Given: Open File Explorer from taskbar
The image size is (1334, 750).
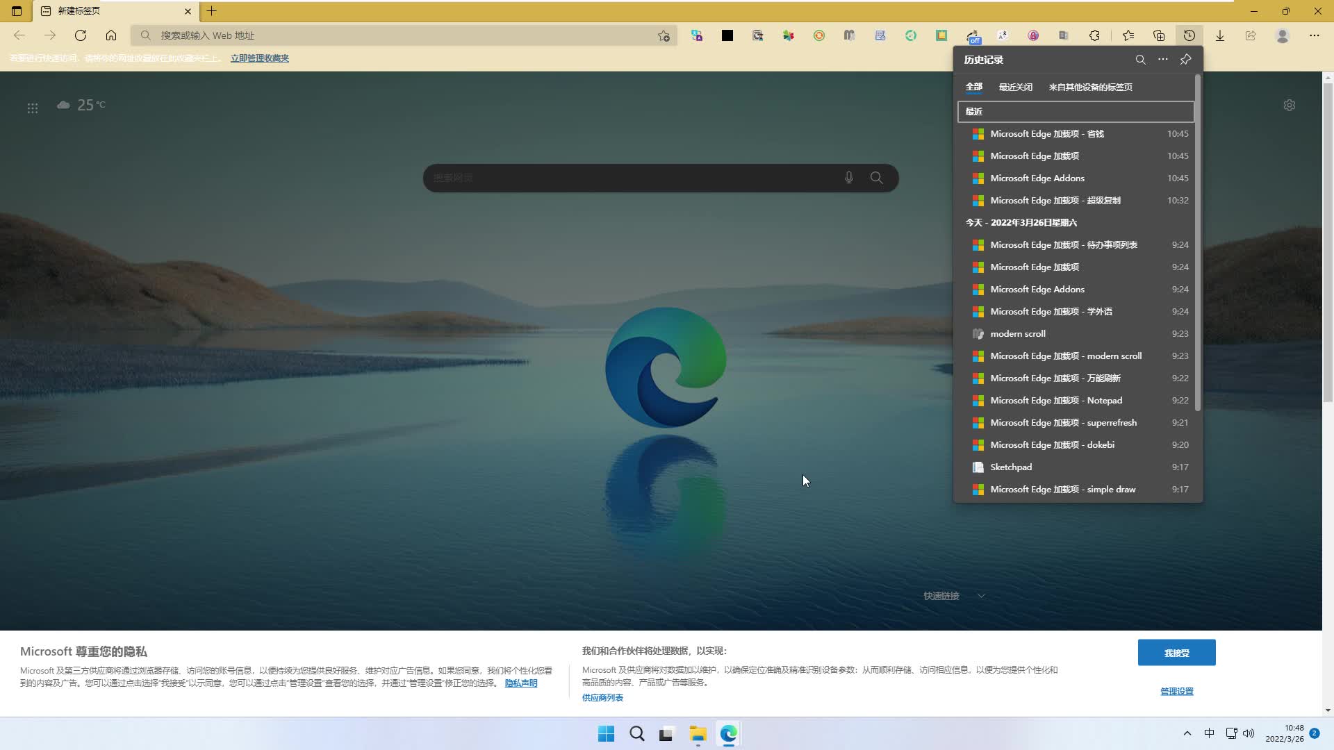Looking at the screenshot, I should 698,734.
